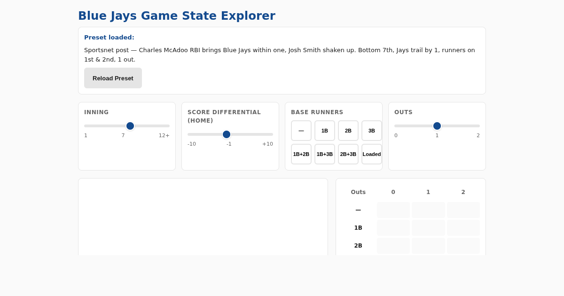Viewport: 564px width, 296px height.
Task: Click the Base Runners panel heading
Action: (x=317, y=112)
